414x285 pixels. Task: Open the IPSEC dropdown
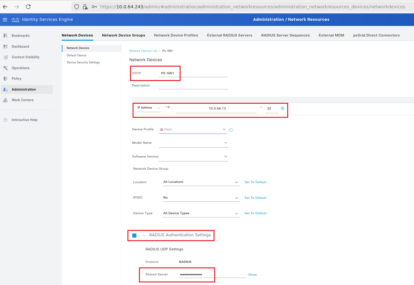pyautogui.click(x=201, y=198)
